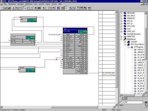Expand the REAKTOR node

[x=121, y=37]
